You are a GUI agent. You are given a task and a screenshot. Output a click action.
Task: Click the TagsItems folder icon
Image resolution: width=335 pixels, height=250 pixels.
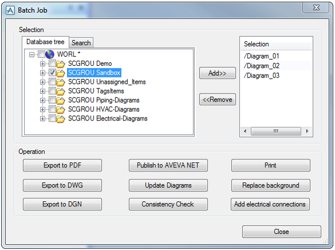61,91
